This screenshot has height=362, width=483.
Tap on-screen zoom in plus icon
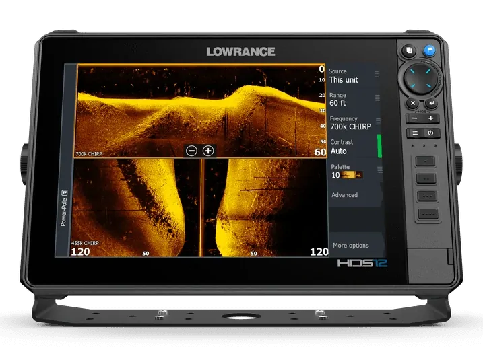pyautogui.click(x=208, y=151)
